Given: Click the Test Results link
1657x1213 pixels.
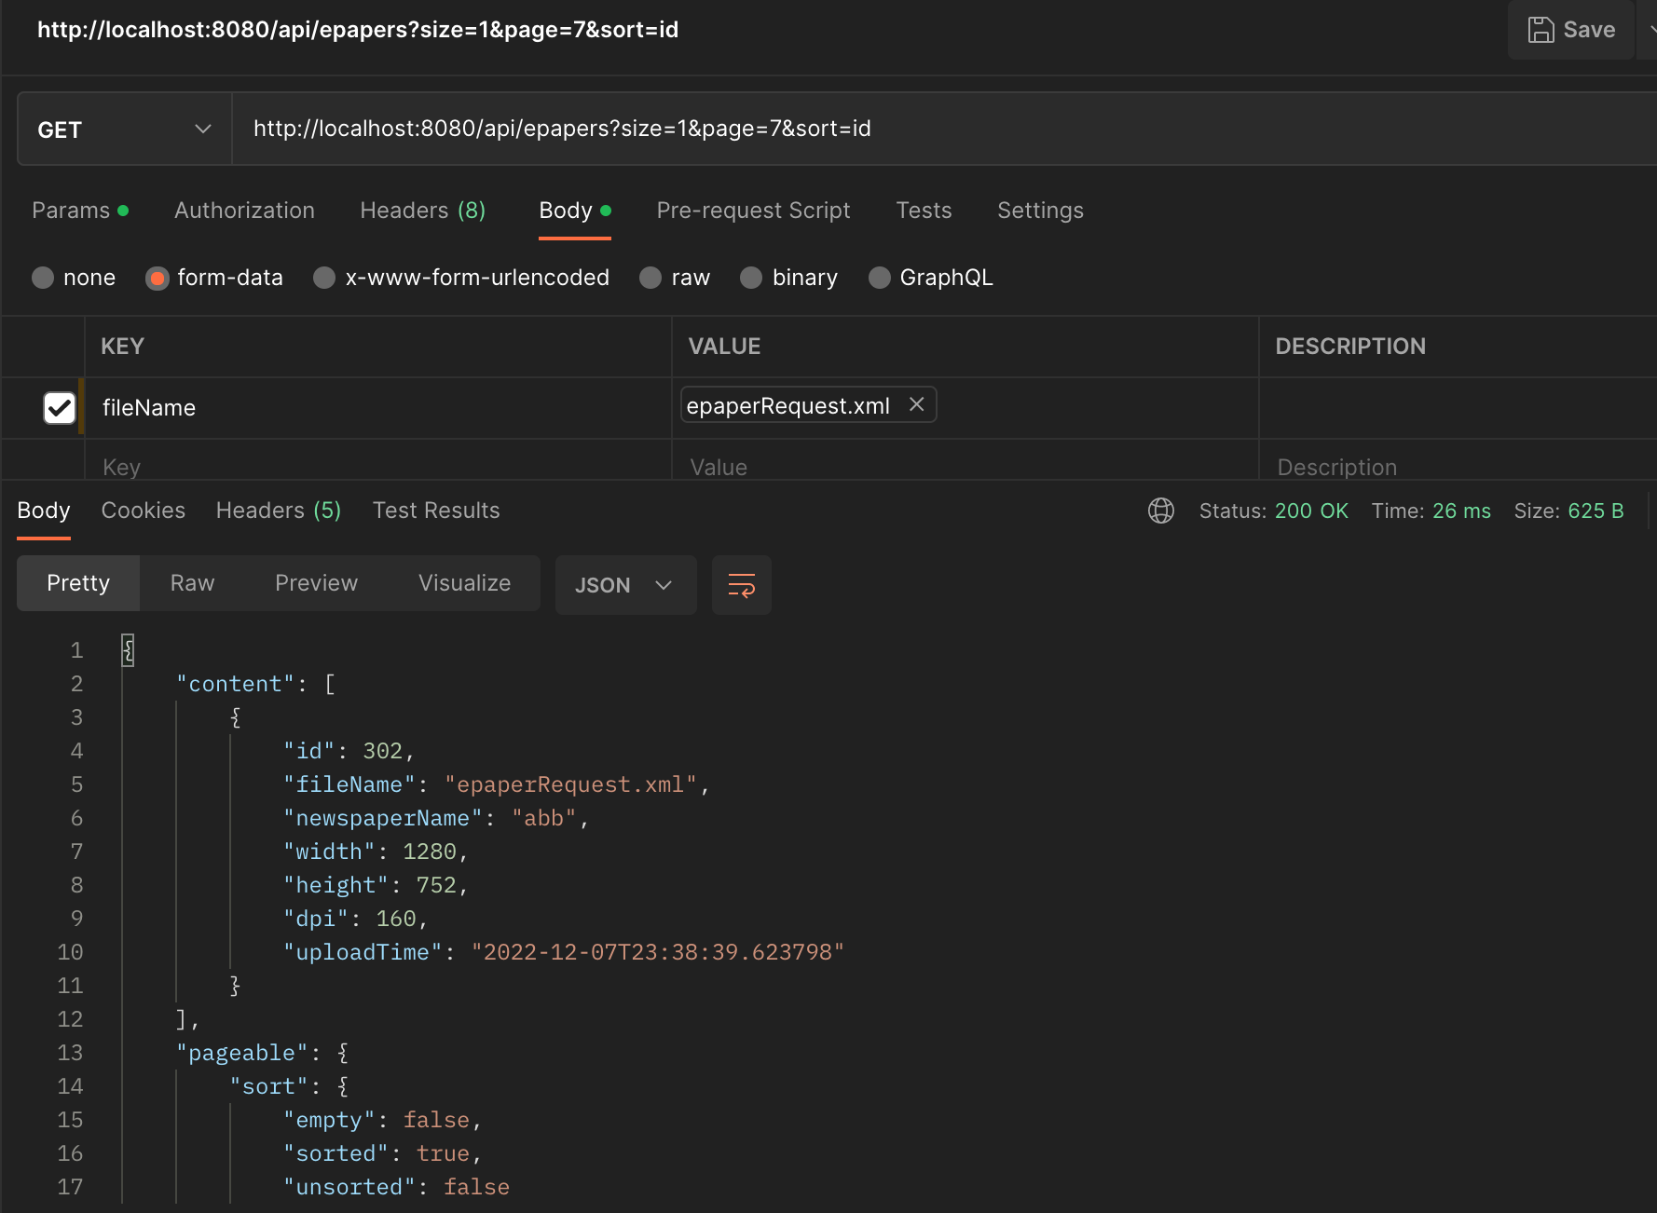Looking at the screenshot, I should click(435, 511).
